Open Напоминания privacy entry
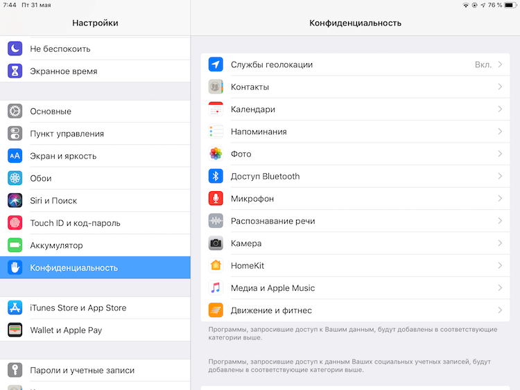 coord(355,132)
